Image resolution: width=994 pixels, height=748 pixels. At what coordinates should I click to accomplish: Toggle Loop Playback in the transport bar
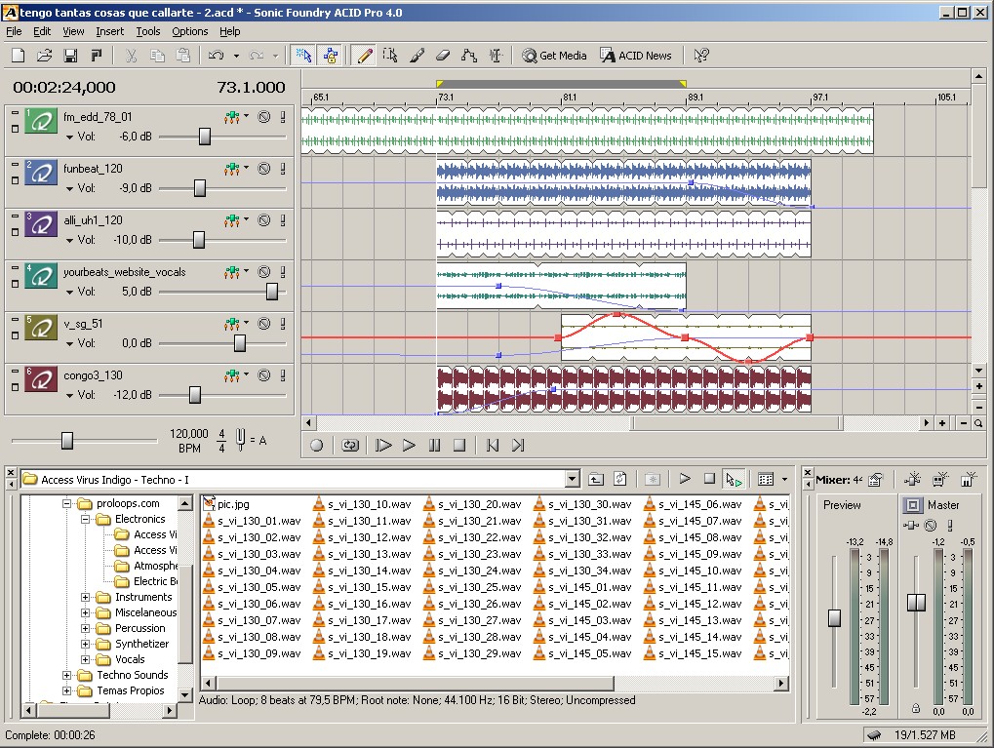[x=350, y=446]
